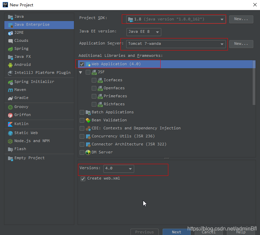Enable the JSF checkbox
The height and width of the screenshot is (235, 260).
[x=88, y=72]
